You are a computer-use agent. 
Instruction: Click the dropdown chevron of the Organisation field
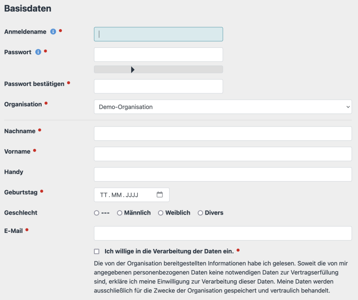point(349,106)
